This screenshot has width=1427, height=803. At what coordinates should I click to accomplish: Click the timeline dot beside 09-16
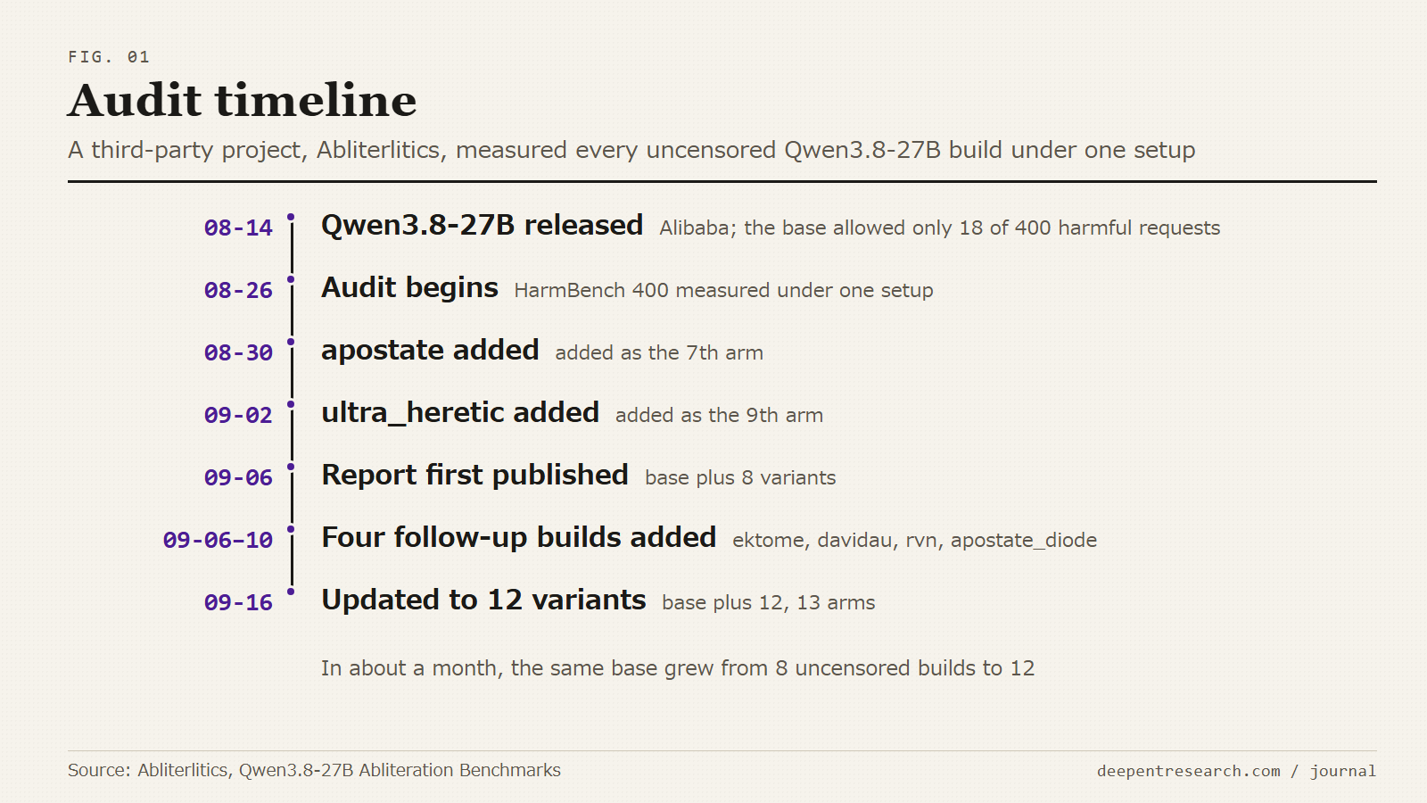click(291, 592)
